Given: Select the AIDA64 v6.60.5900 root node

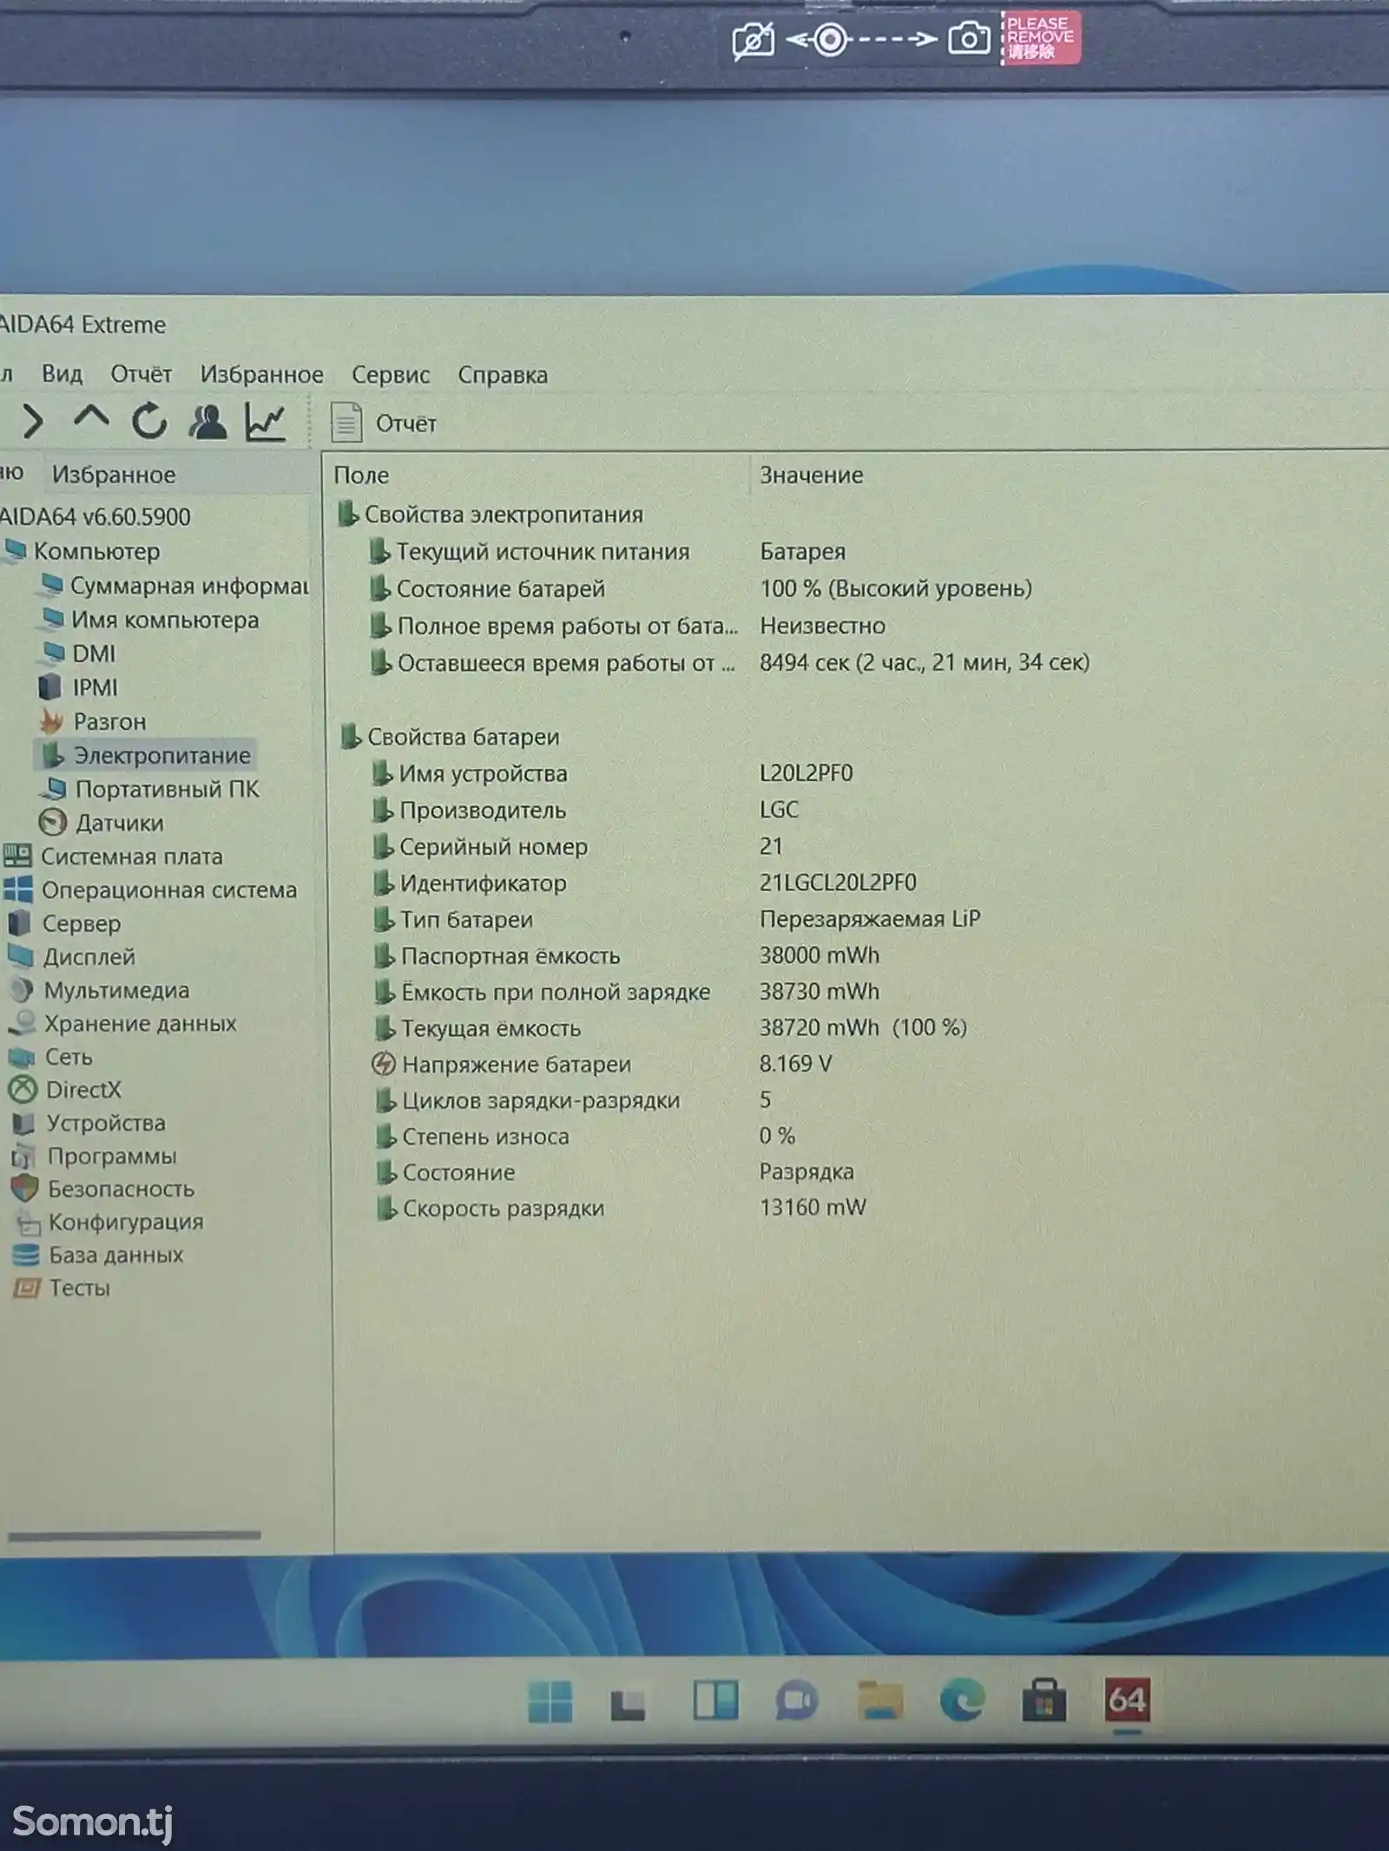Looking at the screenshot, I should point(95,516).
